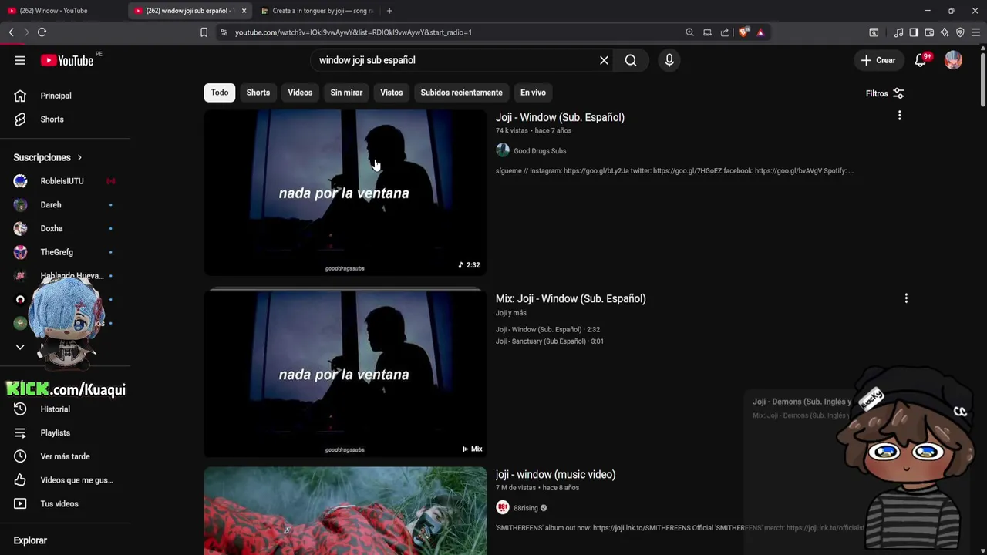This screenshot has height=555, width=987.
Task: Toggle the browser sidebar panel
Action: point(914,32)
